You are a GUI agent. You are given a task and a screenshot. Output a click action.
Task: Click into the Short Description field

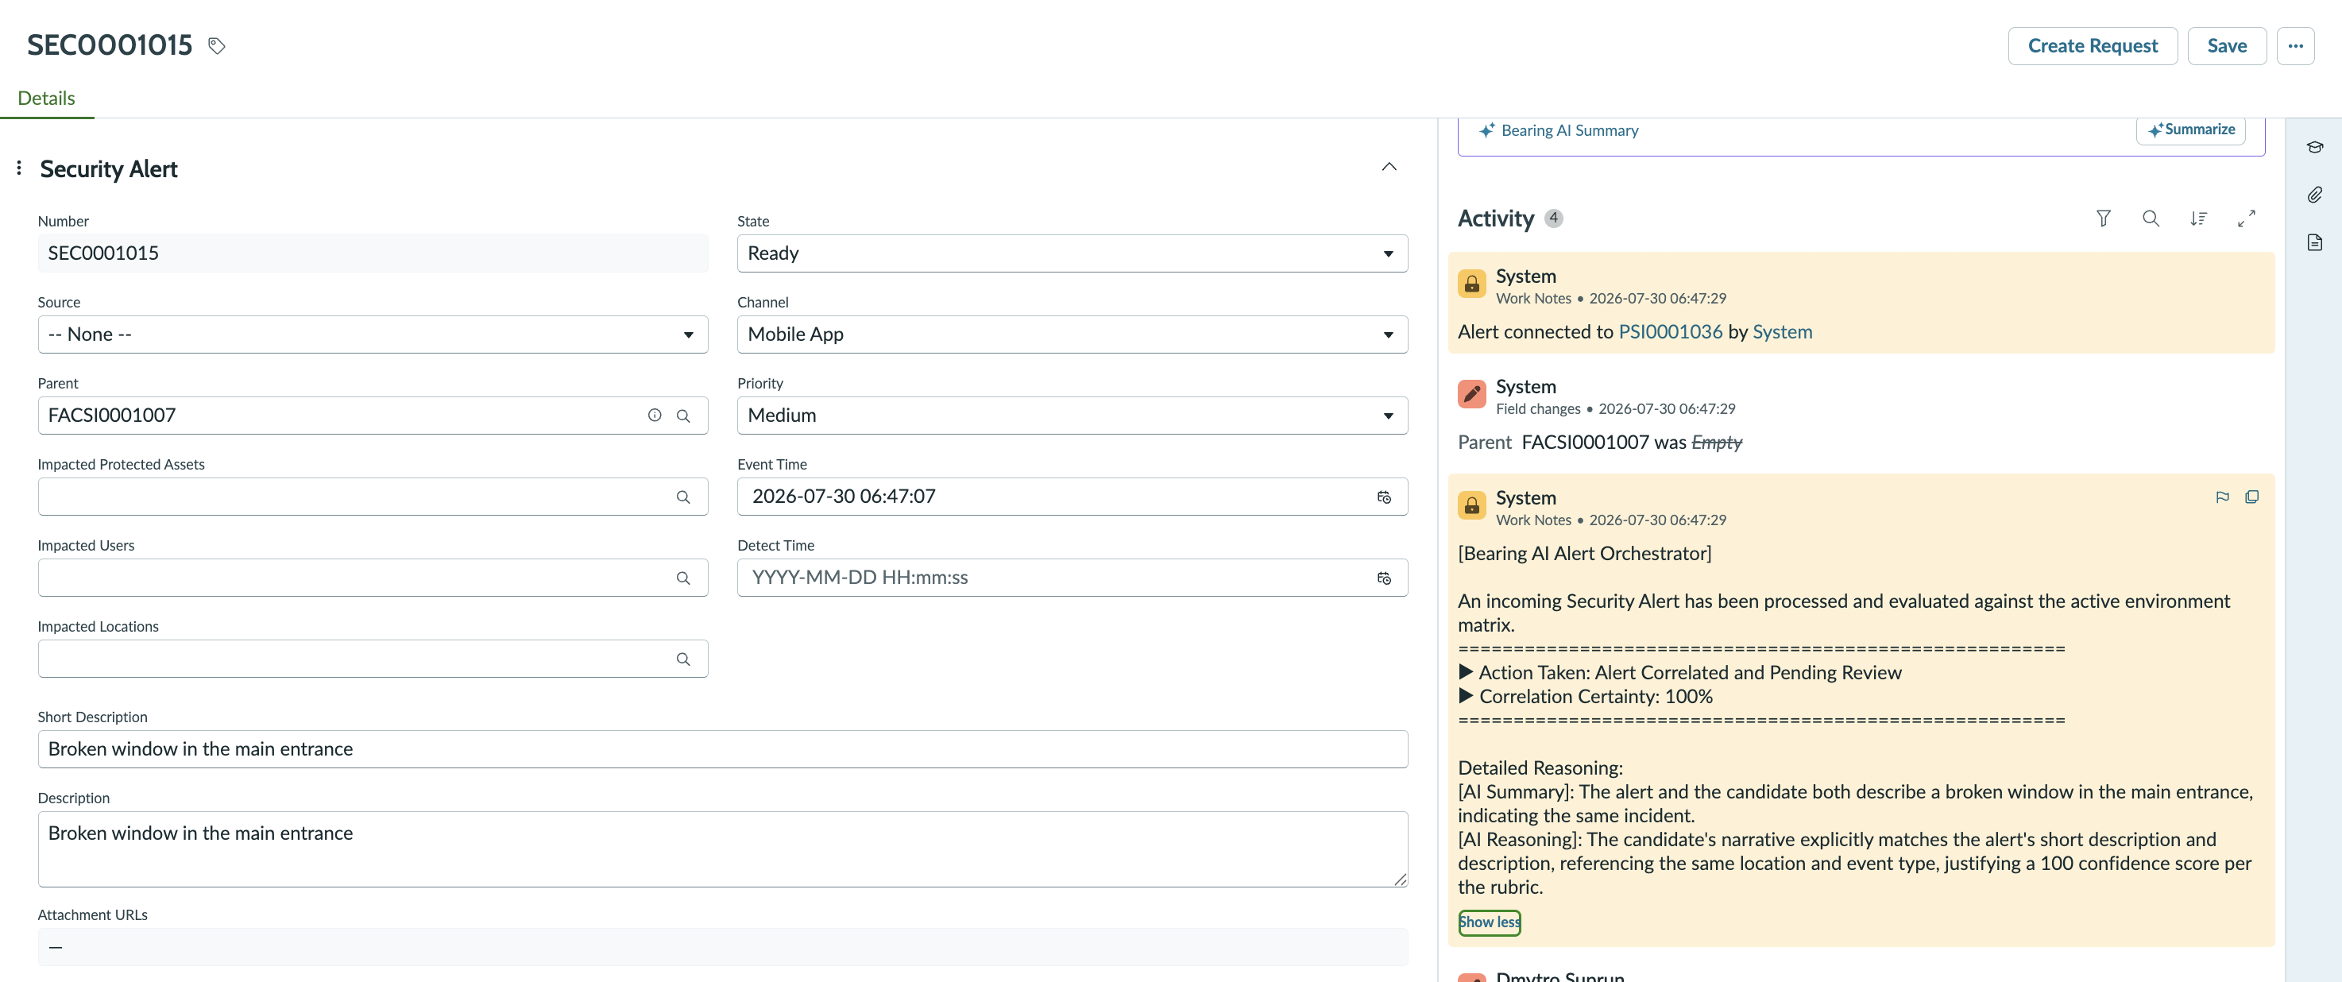pyautogui.click(x=723, y=749)
